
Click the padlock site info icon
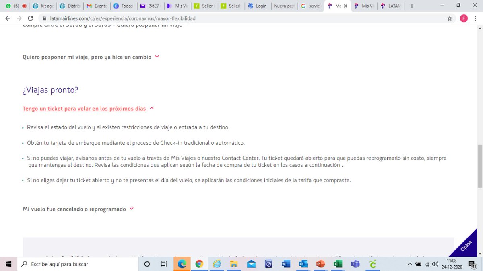(x=45, y=18)
